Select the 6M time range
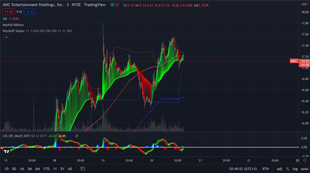The width and height of the screenshot is (310, 173). (x=37, y=169)
